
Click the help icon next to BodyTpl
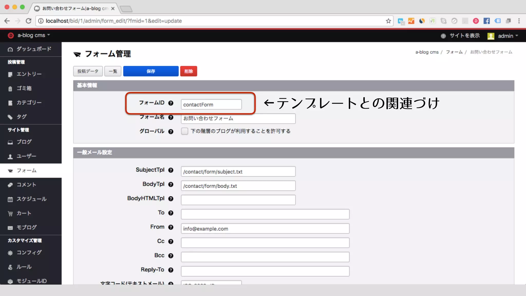[x=171, y=184]
